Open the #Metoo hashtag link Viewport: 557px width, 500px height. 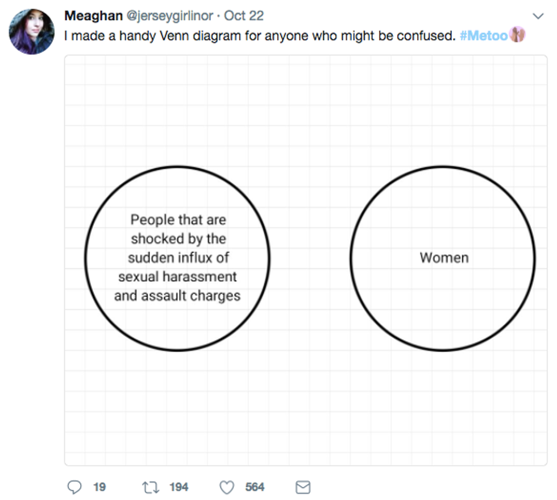[x=484, y=36]
